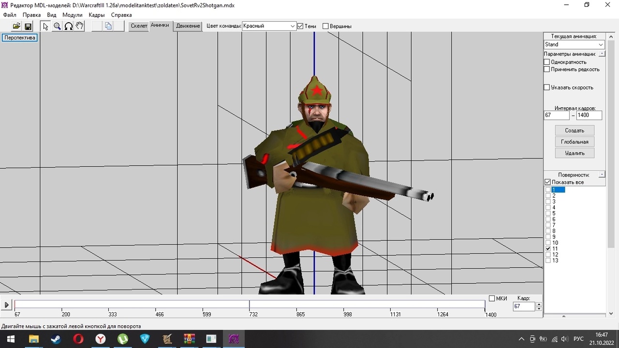Screen dimensions: 619x348
Task: Click the save floppy disk icon
Action: (28, 26)
